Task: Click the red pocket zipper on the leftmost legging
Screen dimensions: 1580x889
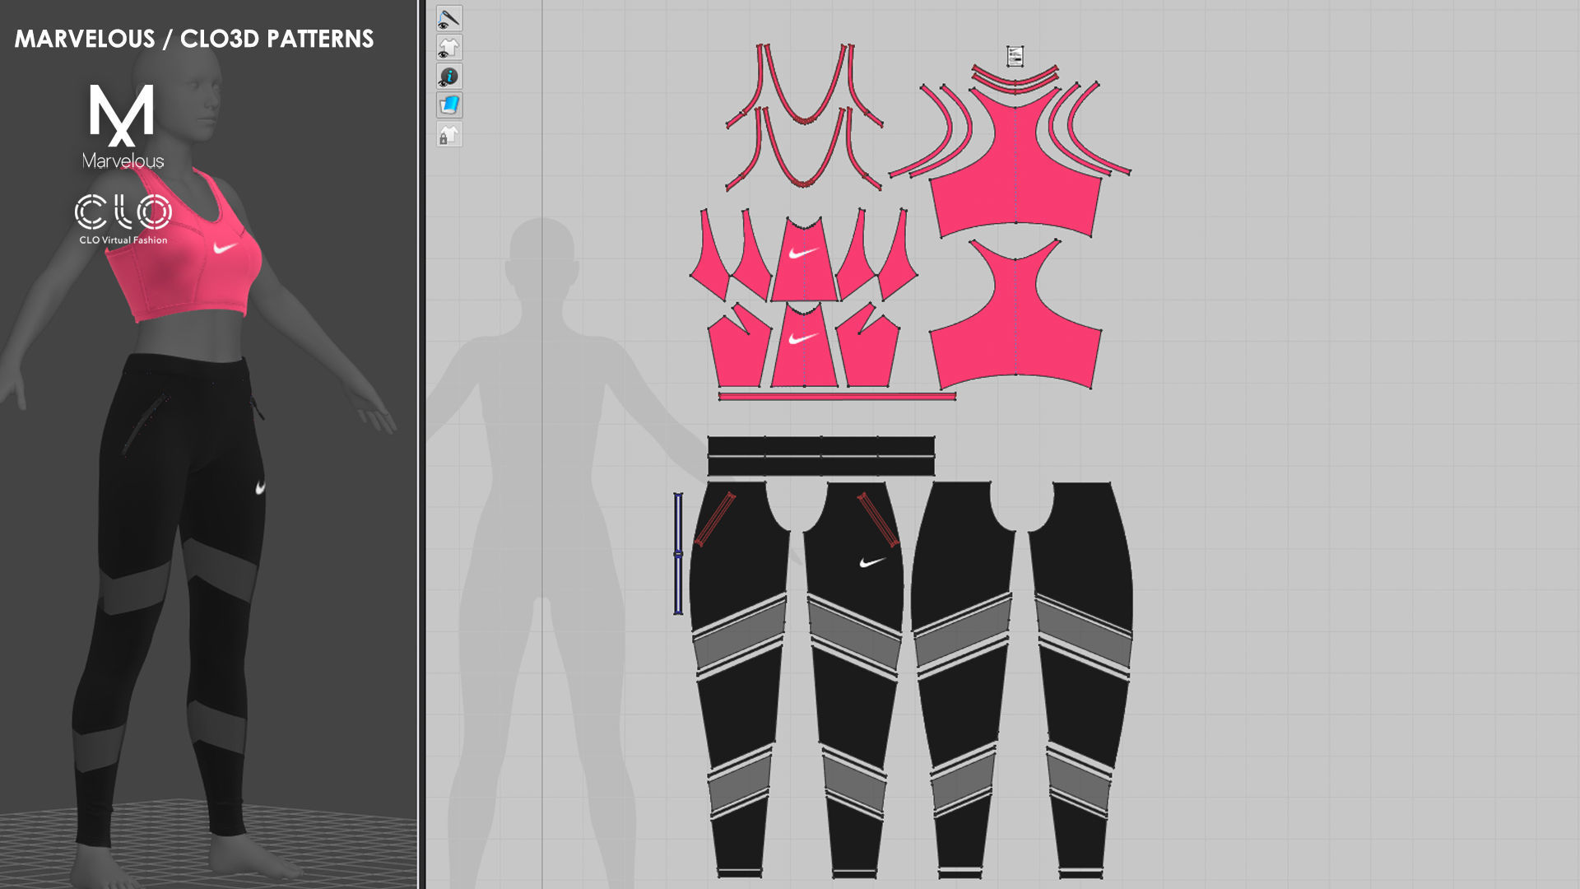Action: click(x=714, y=519)
